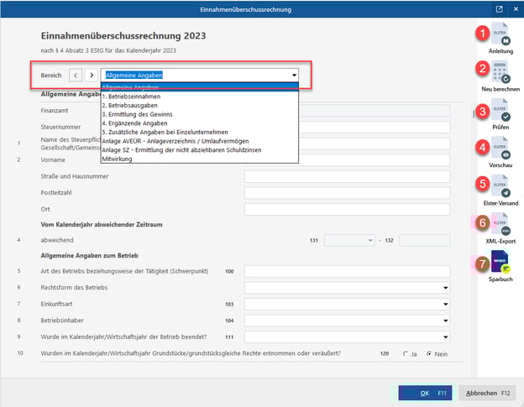524x407 pixels.
Task: Confirm with the OK F11 button
Action: coord(428,393)
